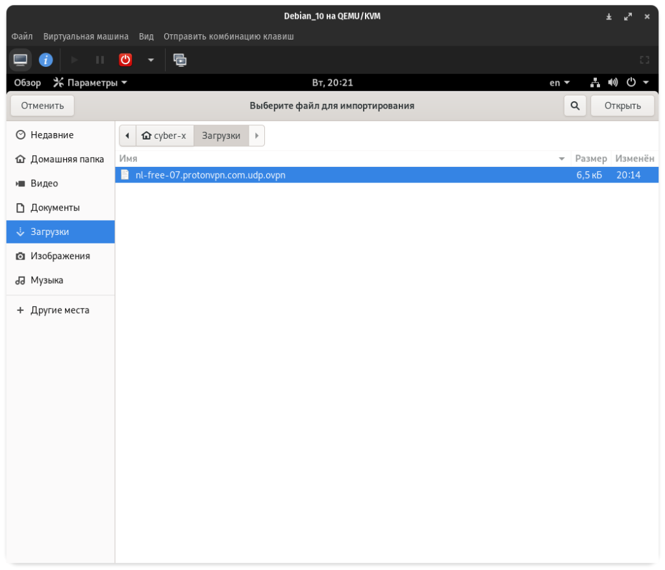Sort files by the Размер column header
The height and width of the screenshot is (570, 665).
(590, 158)
